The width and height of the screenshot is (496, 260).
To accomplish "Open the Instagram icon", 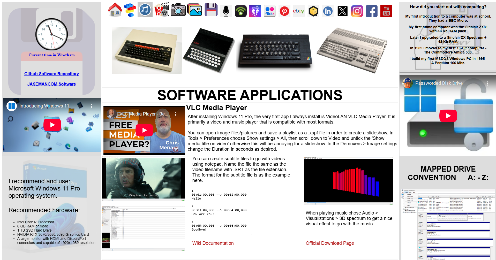I will click(x=357, y=11).
